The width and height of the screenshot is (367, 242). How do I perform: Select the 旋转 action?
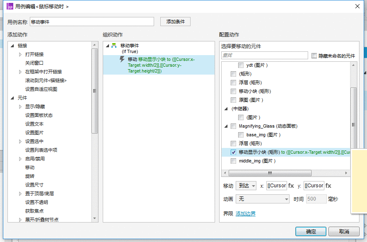[x=30, y=176]
